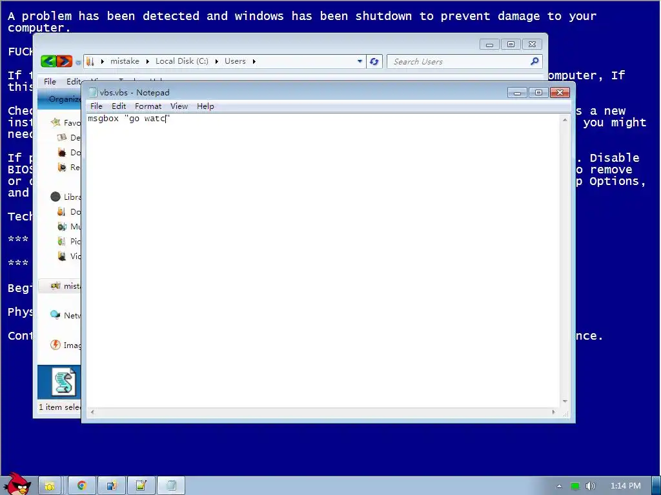Click the Organize button in Explorer

64,99
